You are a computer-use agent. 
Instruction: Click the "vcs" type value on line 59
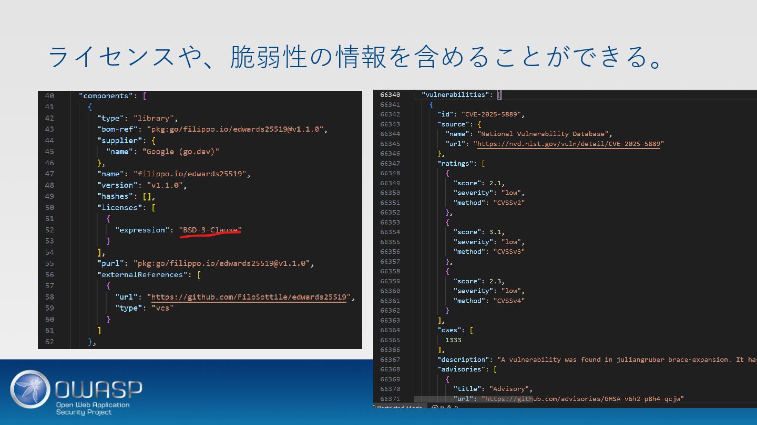tap(162, 308)
